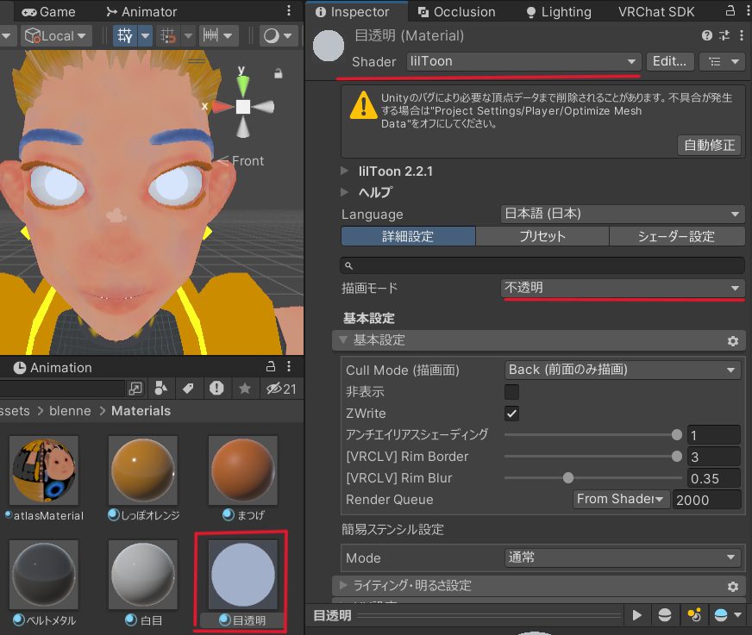Image resolution: width=752 pixels, height=635 pixels.
Task: Click the 自動修正 button
Action: [709, 145]
